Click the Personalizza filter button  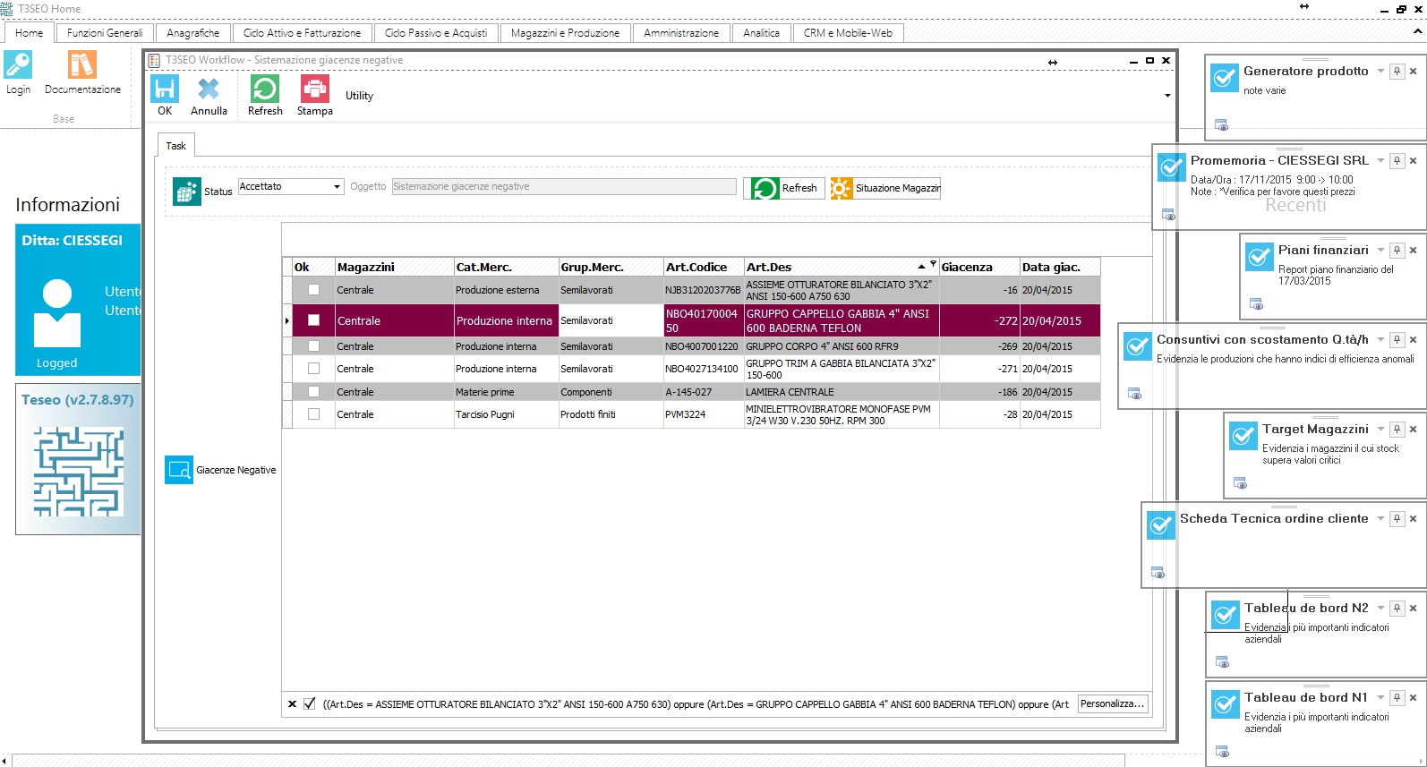1112,704
